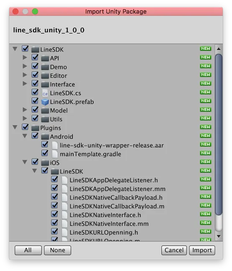Viewport: 232px width, 271px height.
Task: Uncheck the iOS folder checkbox
Action: (35, 162)
